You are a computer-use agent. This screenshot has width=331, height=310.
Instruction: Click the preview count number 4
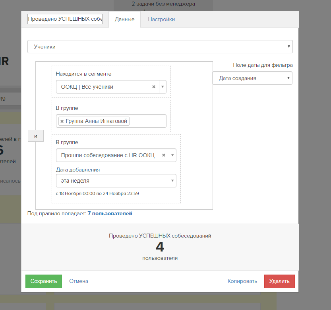[x=160, y=247]
